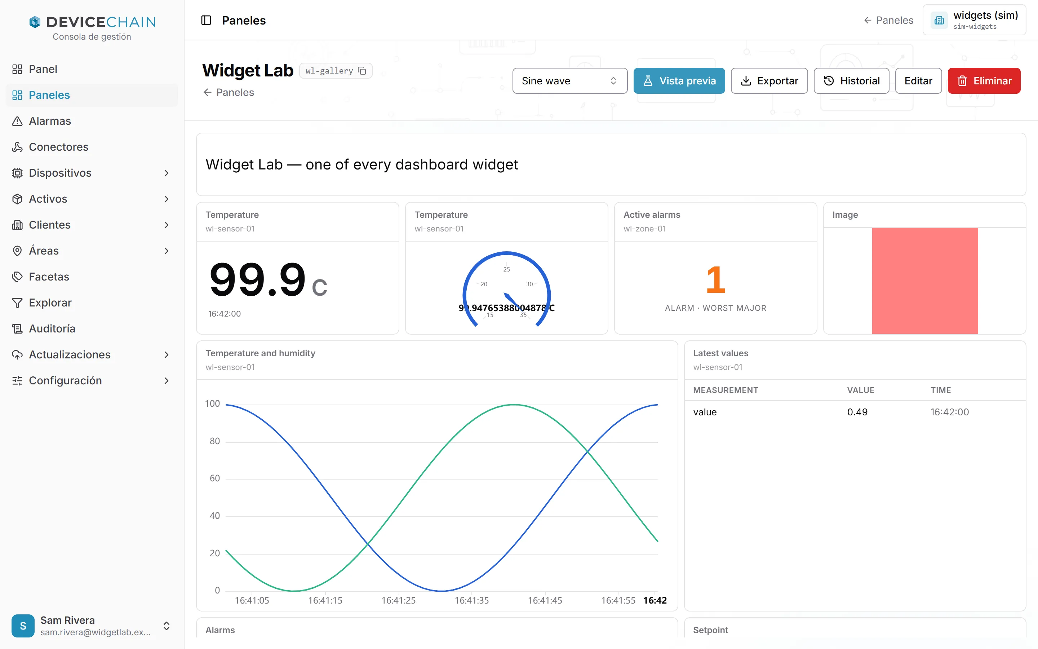This screenshot has height=649, width=1038.
Task: Click the download icon in Exportar
Action: [746, 81]
